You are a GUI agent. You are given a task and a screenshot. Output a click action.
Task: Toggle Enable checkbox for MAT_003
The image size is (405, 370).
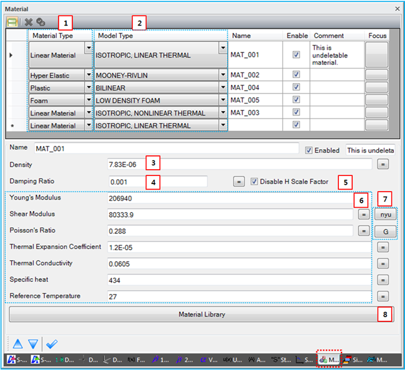pos(296,112)
